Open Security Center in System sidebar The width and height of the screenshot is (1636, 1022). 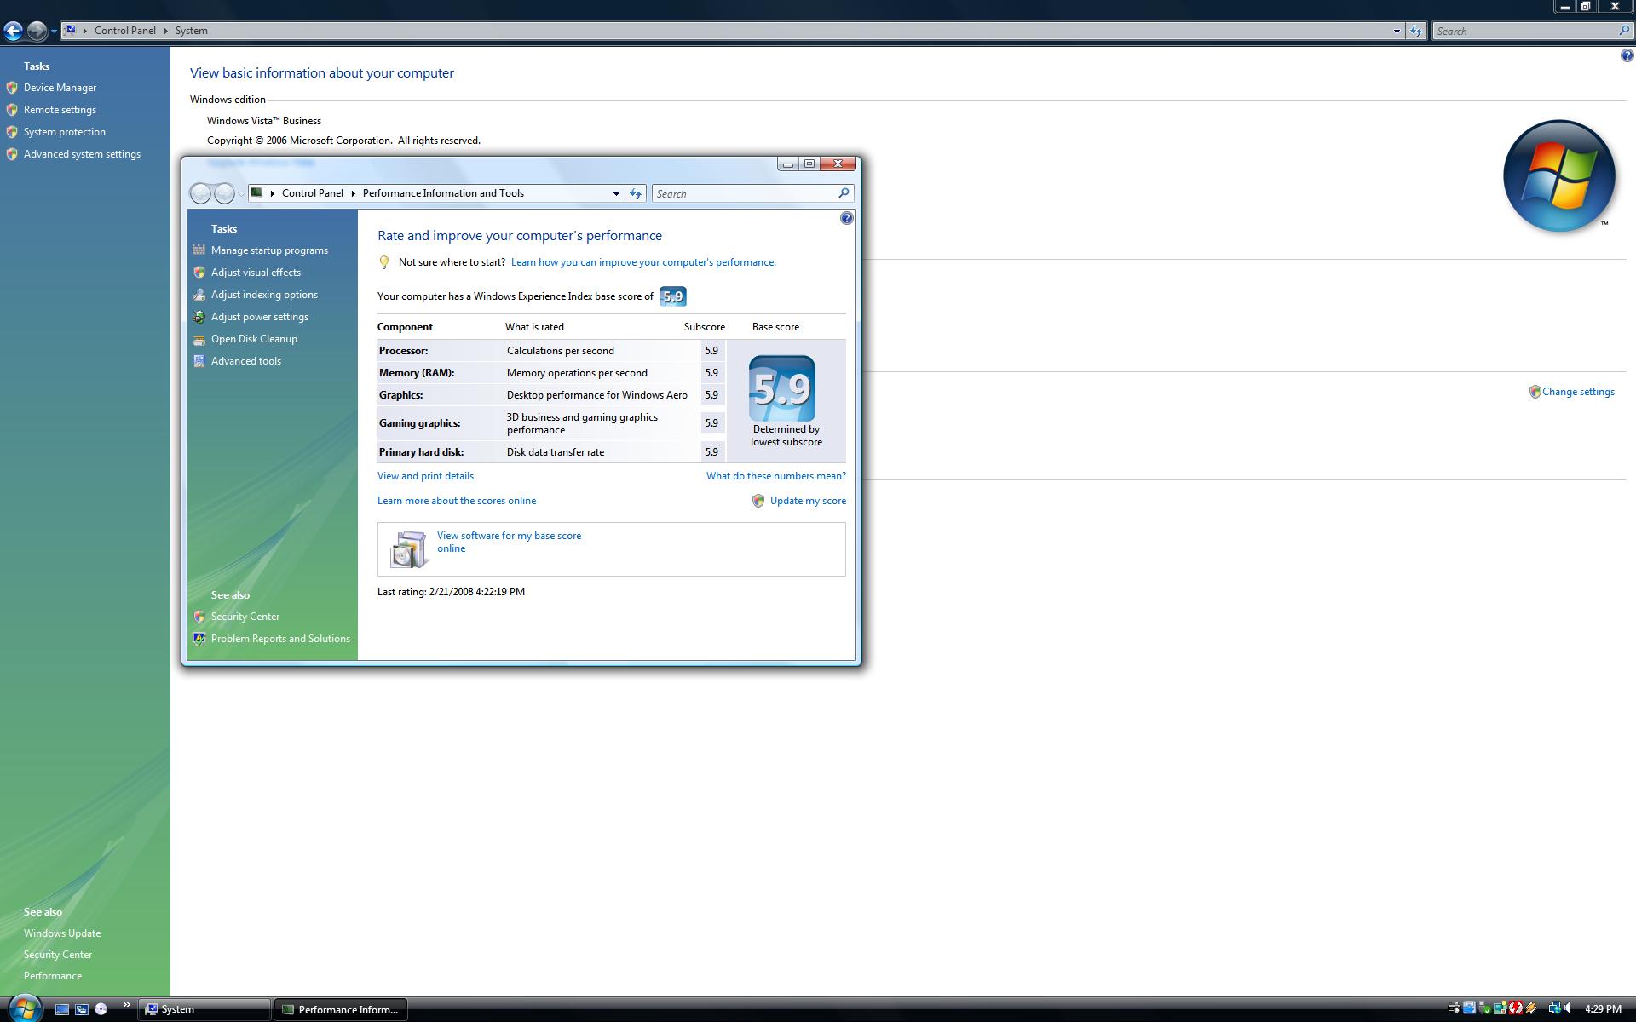point(58,955)
